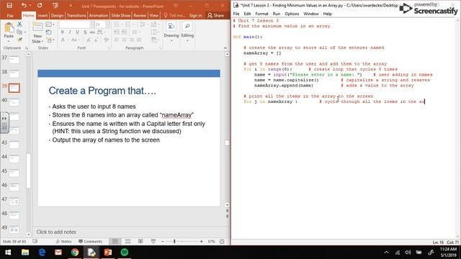Toggle bullet list formatting

pyautogui.click(x=117, y=24)
